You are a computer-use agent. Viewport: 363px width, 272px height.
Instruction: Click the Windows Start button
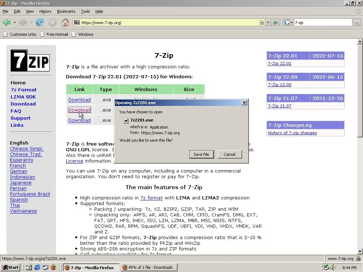(10, 267)
